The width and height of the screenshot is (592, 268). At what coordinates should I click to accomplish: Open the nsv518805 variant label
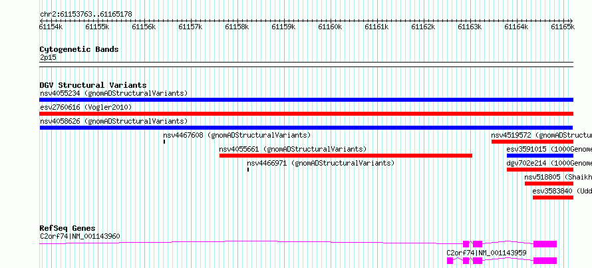point(558,177)
